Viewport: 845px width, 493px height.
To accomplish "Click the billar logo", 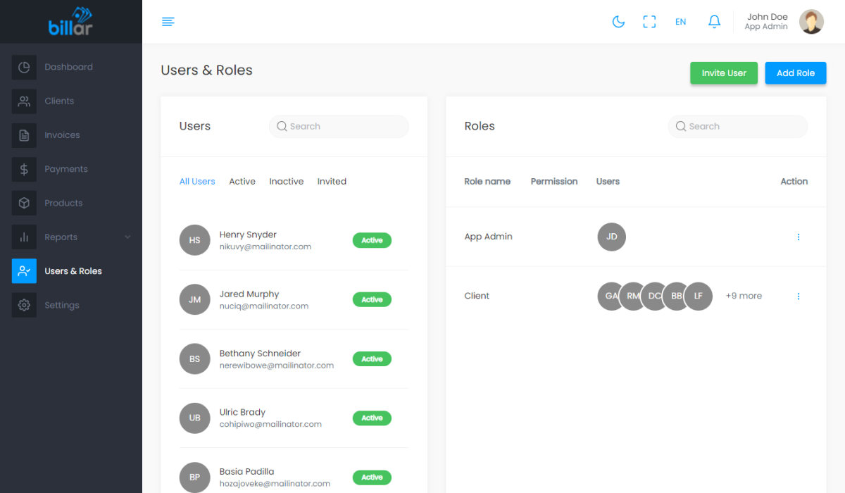I will click(x=70, y=22).
